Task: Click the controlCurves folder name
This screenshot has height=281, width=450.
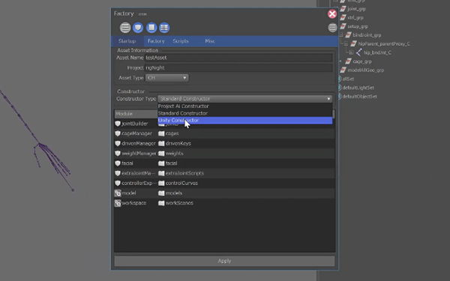Action: point(181,183)
